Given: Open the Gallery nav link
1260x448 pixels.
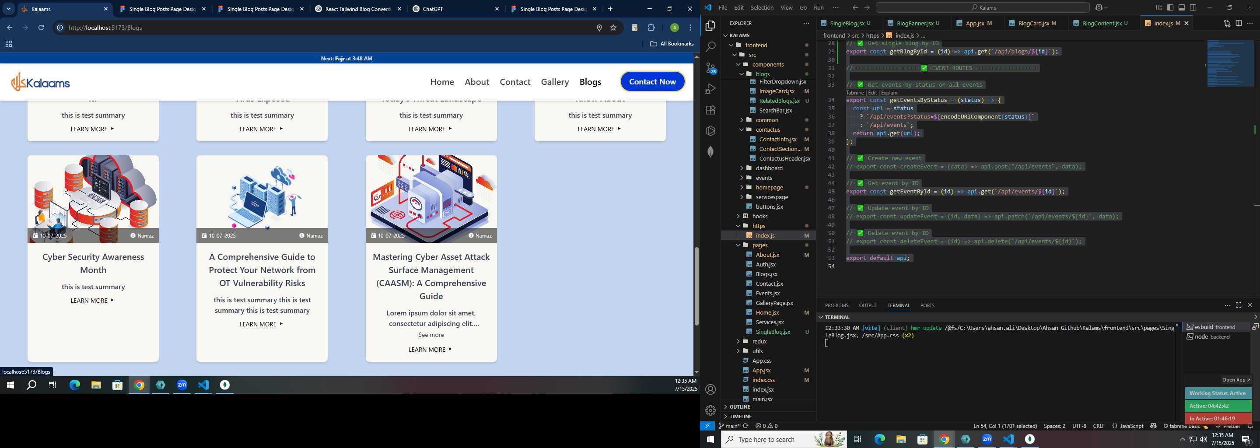Looking at the screenshot, I should tap(555, 82).
